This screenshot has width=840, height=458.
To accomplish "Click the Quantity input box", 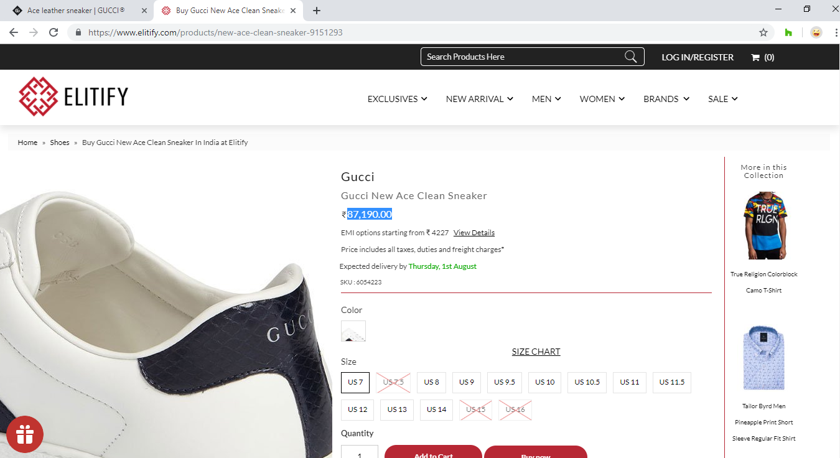I will point(360,452).
